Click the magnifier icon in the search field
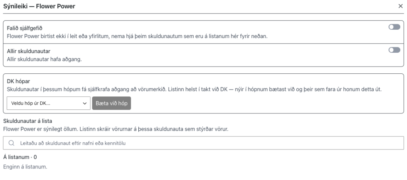 [x=11, y=143]
